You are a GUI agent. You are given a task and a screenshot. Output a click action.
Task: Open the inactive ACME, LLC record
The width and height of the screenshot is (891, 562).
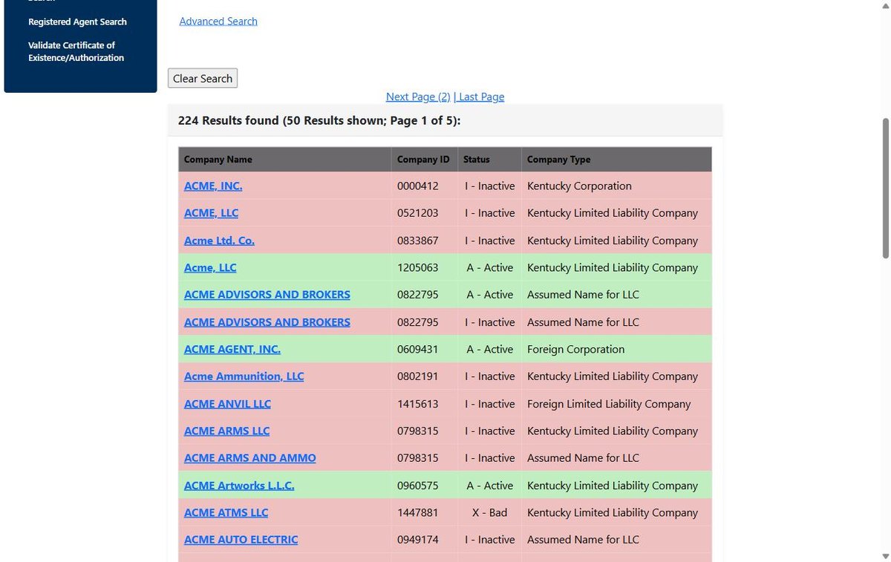pyautogui.click(x=211, y=213)
